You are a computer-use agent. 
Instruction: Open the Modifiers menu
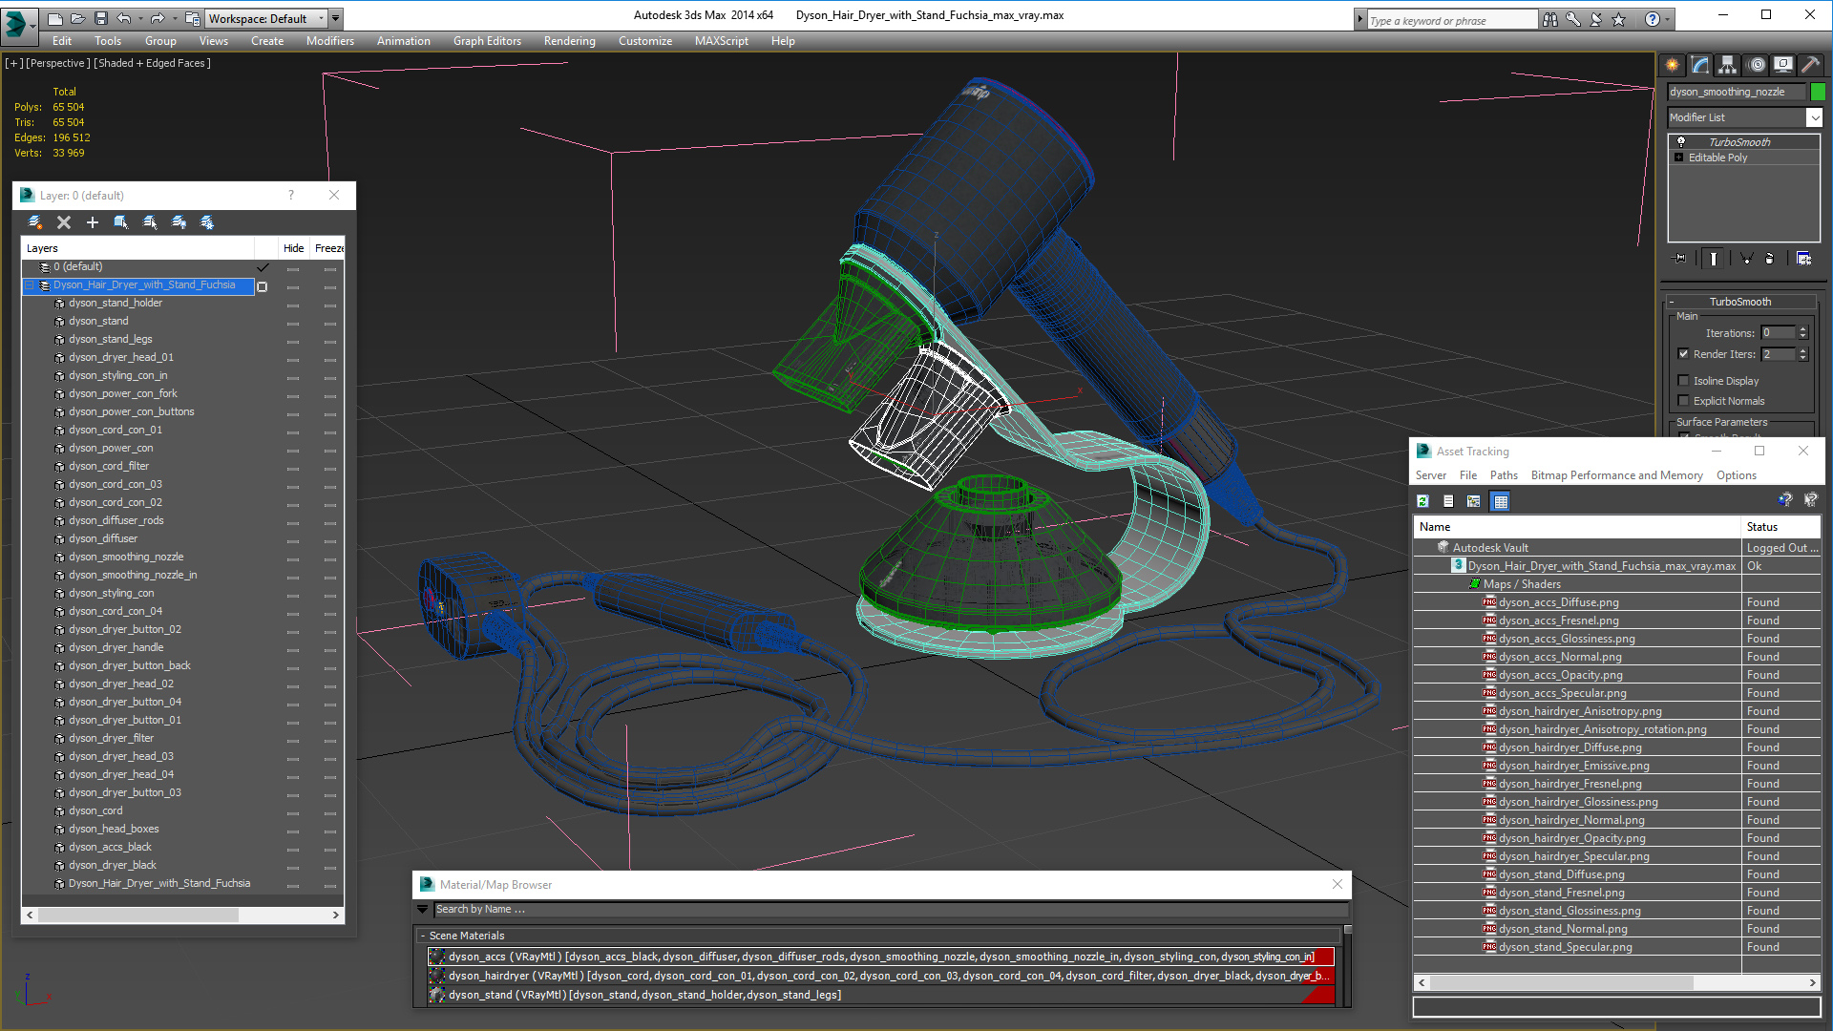pyautogui.click(x=329, y=41)
